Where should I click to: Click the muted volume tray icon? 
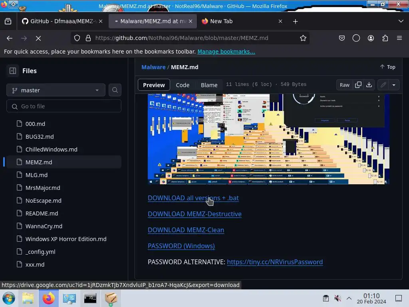click(338, 298)
